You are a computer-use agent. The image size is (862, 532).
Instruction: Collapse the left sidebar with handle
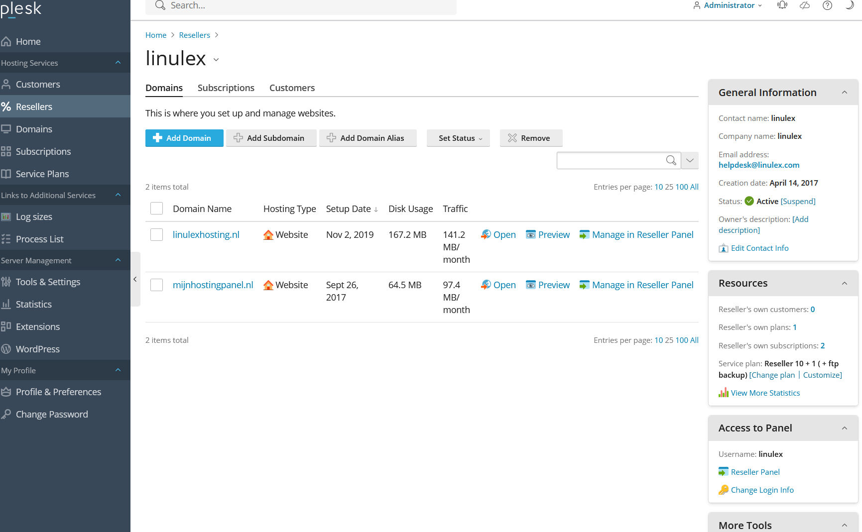[135, 279]
